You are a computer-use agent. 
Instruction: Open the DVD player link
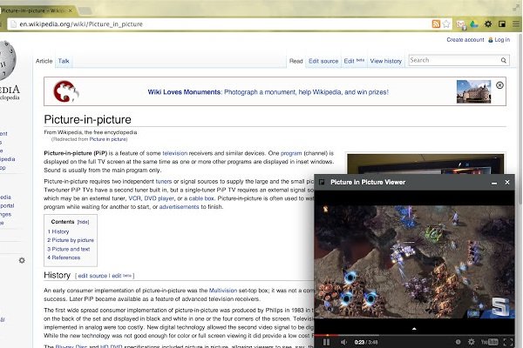(x=159, y=198)
